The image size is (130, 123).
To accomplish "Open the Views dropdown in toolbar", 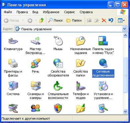I will tap(121, 21).
